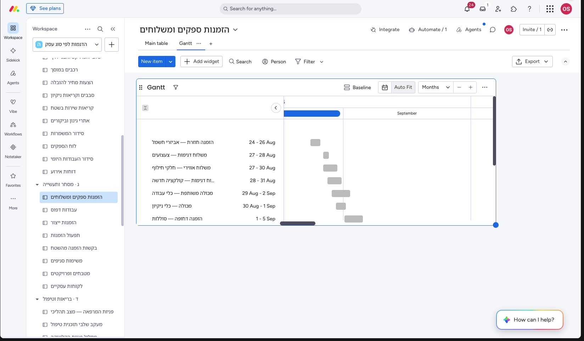Click the invite members icon in top bar
The image size is (584, 341).
pyautogui.click(x=498, y=9)
